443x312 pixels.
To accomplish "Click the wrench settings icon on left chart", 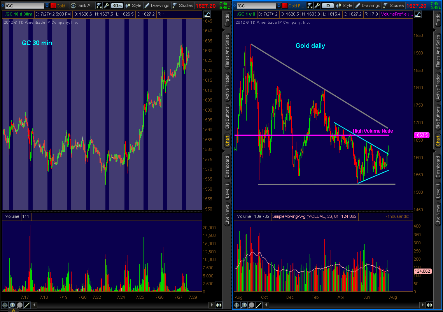I will pos(106,5).
